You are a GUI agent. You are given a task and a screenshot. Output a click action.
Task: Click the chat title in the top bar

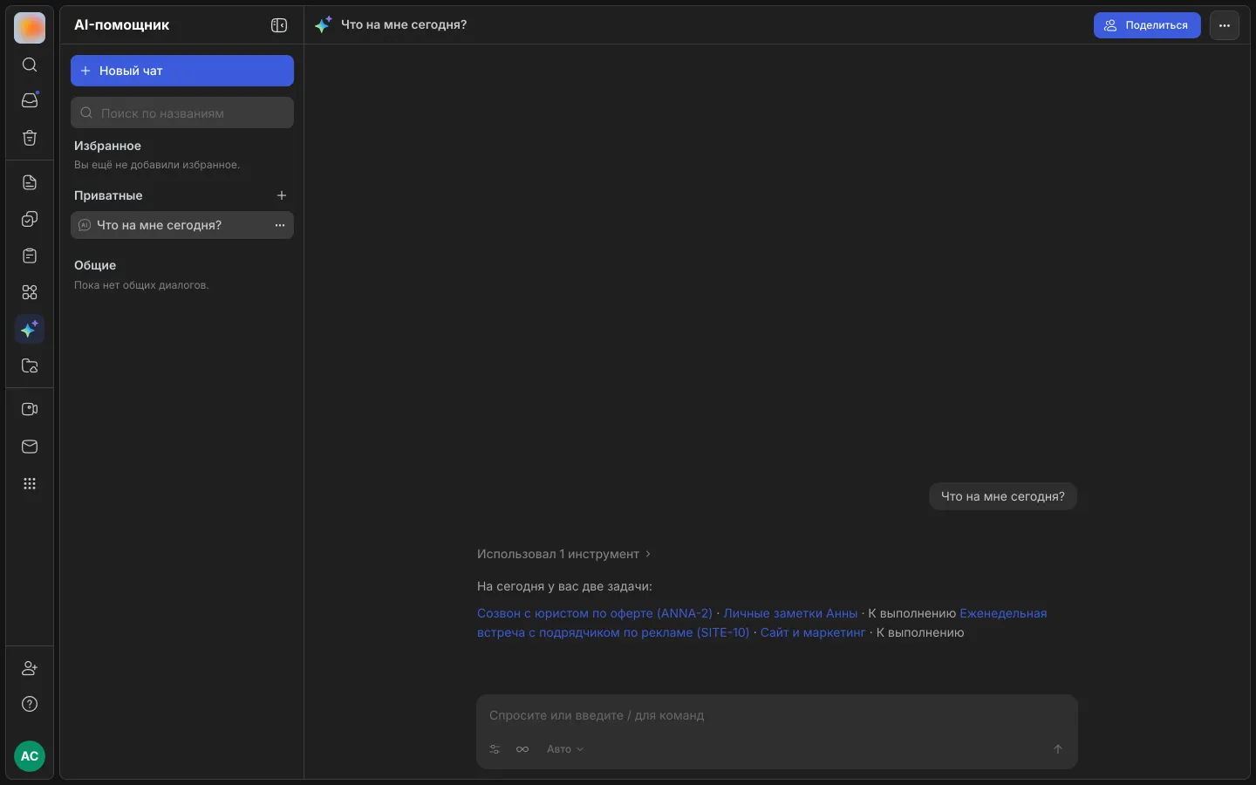pyautogui.click(x=404, y=25)
